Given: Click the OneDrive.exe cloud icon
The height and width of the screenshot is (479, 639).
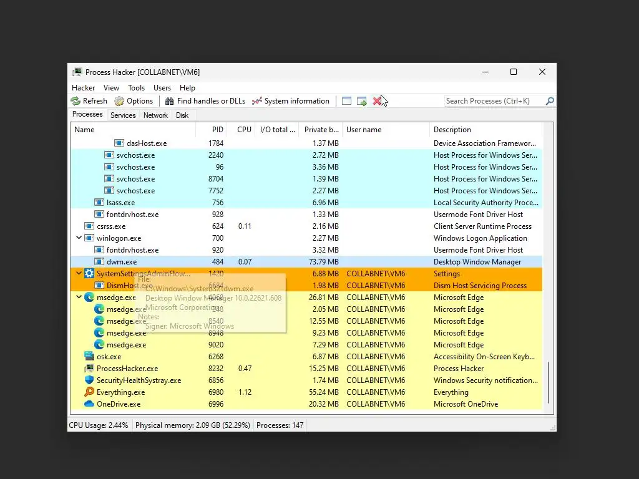Looking at the screenshot, I should (89, 404).
